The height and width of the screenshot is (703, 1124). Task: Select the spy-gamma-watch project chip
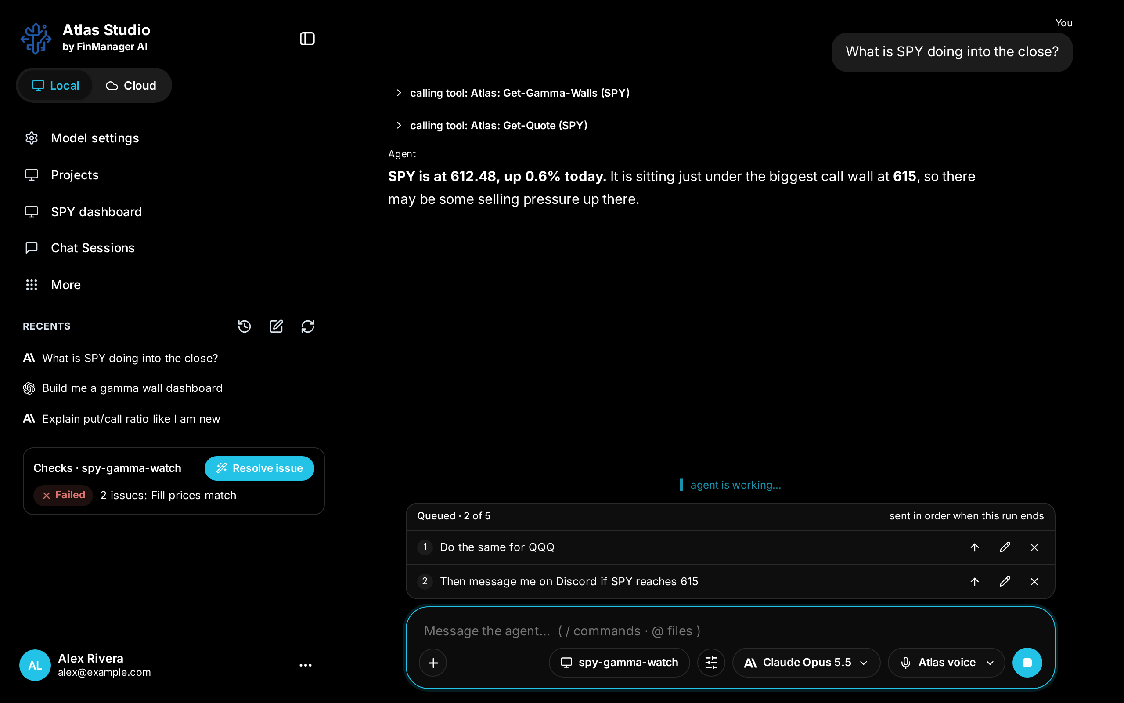[619, 663]
